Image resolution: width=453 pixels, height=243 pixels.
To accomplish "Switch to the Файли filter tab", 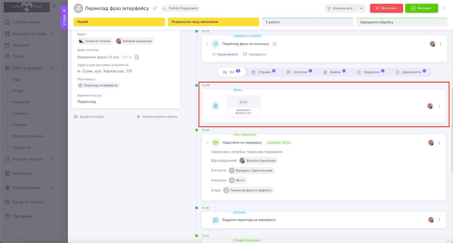I will tap(334, 72).
